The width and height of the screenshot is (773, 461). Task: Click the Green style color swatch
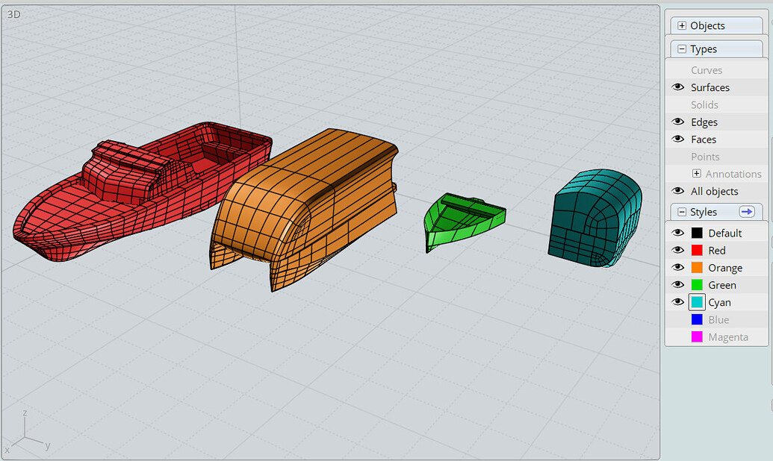tap(697, 285)
